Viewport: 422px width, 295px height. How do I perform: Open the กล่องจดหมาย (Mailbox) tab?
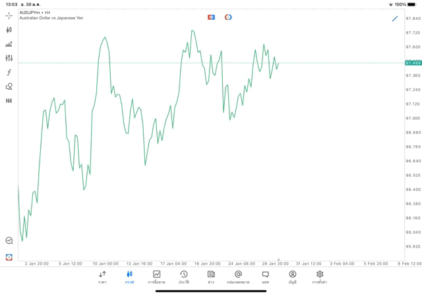(x=238, y=277)
